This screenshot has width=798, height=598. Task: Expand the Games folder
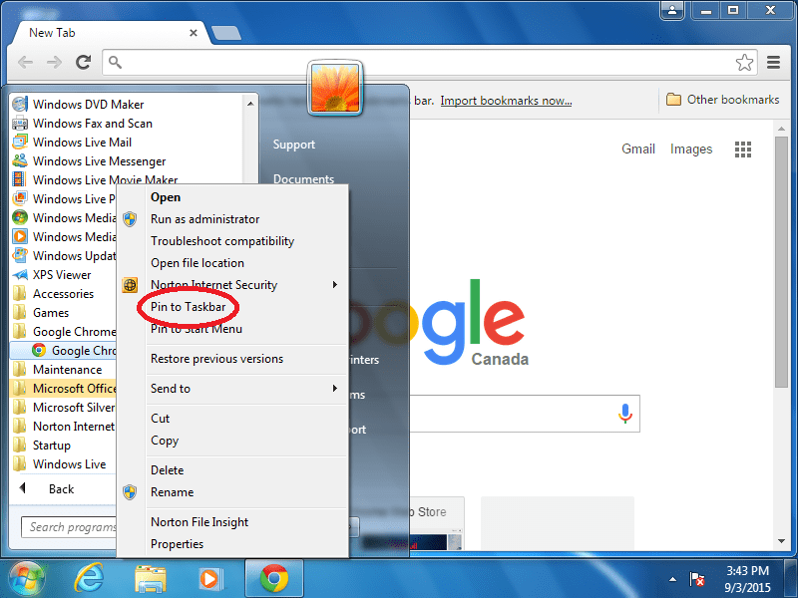click(x=40, y=313)
